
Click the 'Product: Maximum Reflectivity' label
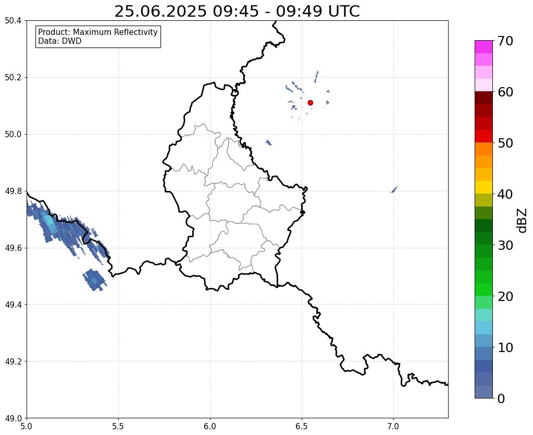coord(98,32)
